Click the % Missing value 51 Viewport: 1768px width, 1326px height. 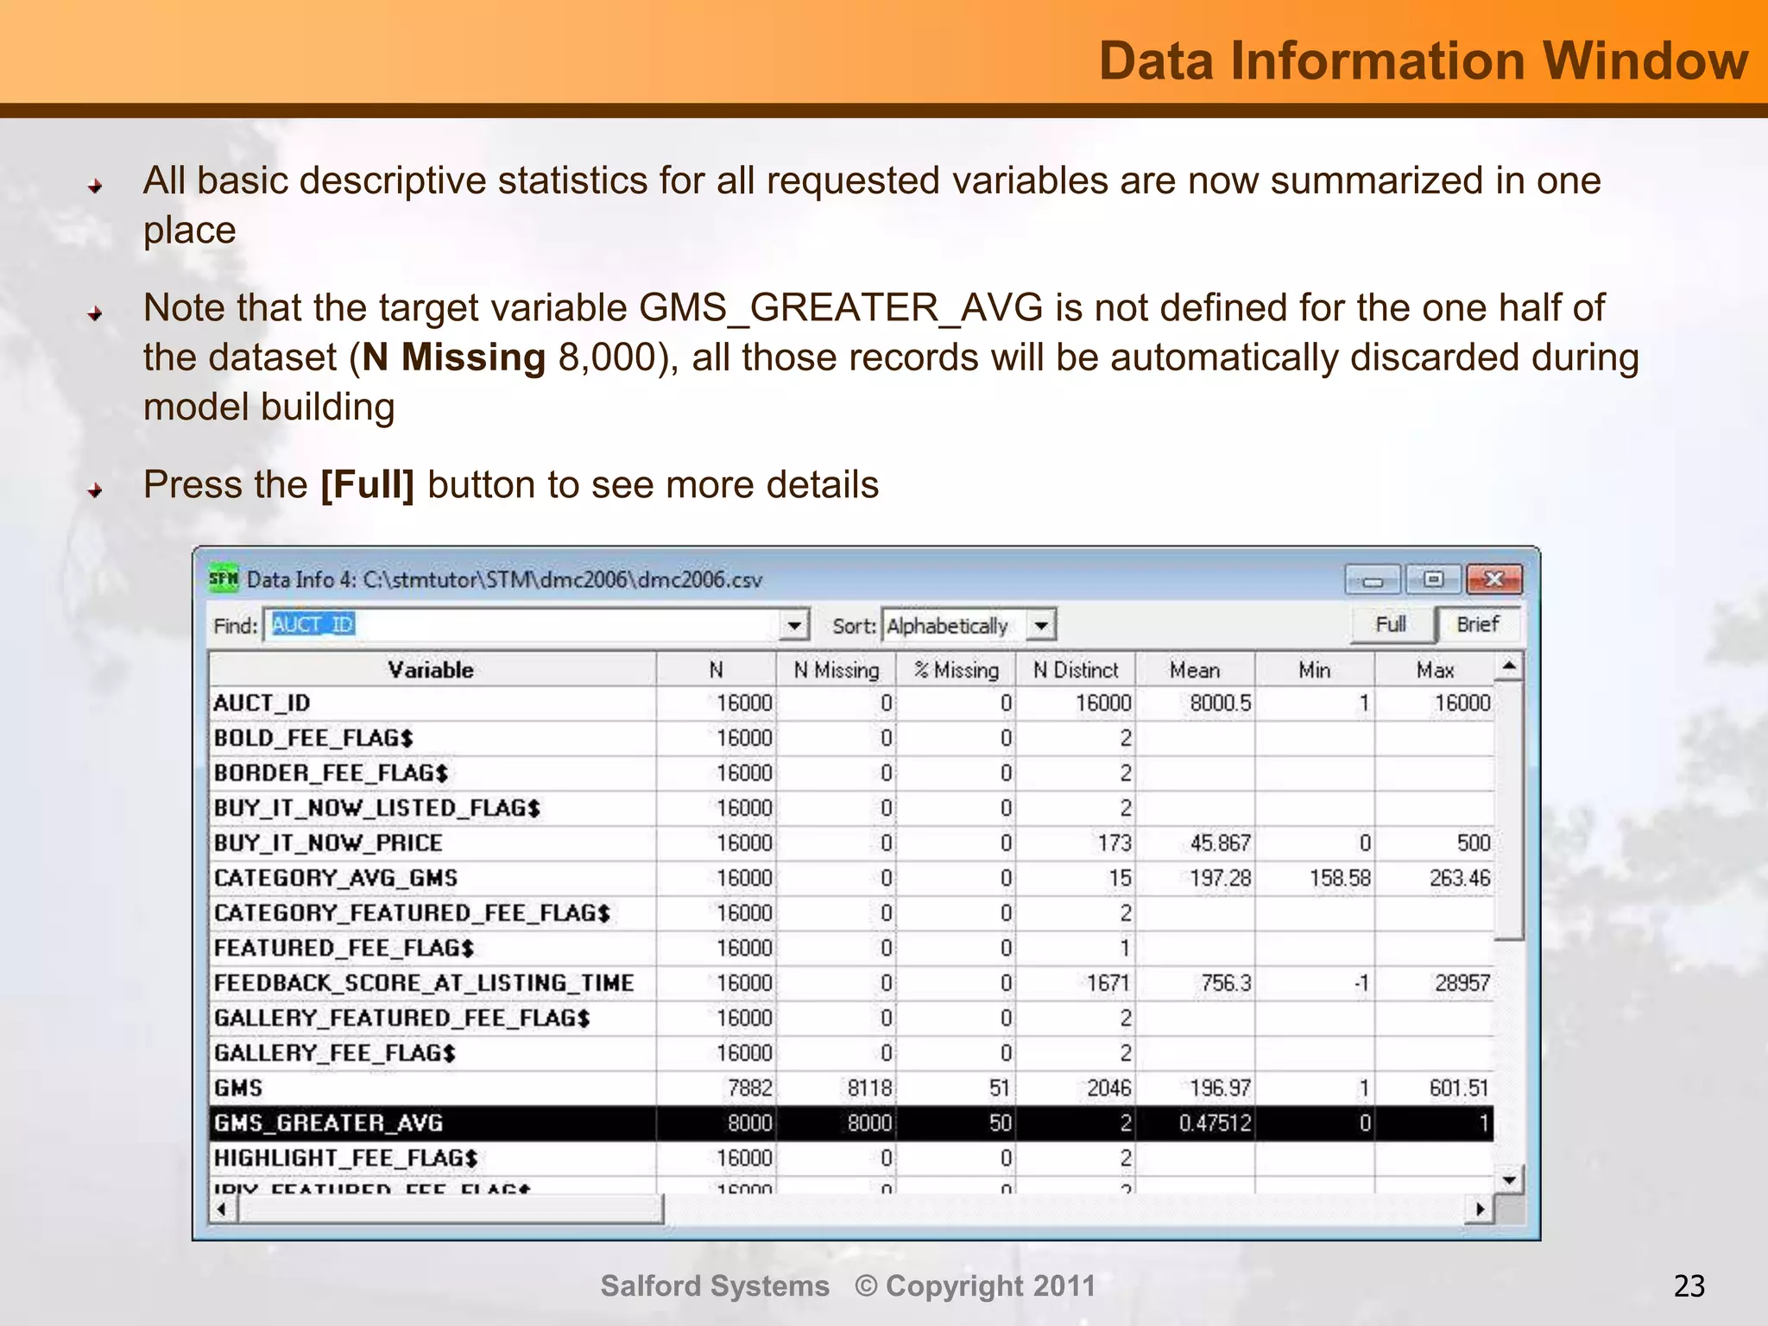(x=1000, y=1089)
